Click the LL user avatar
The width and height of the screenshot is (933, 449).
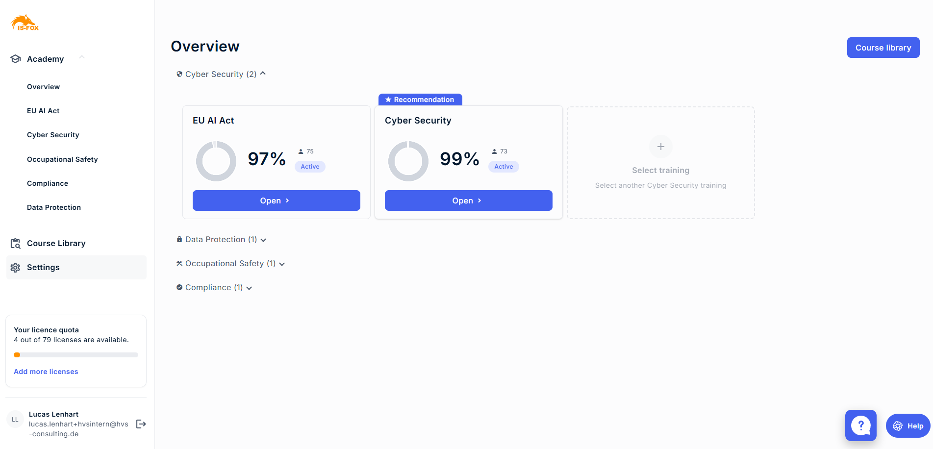point(15,420)
